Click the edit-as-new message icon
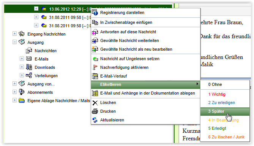The height and width of the screenshot is (146, 254). [x=95, y=49]
